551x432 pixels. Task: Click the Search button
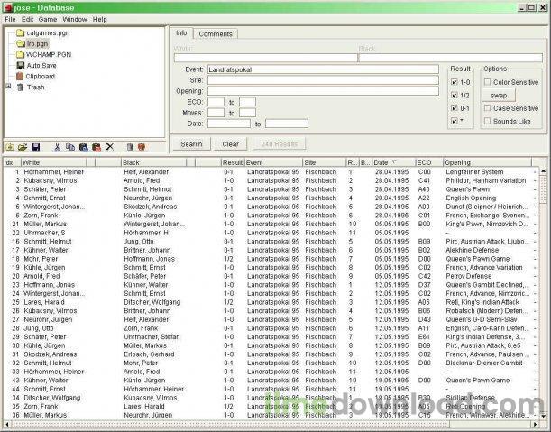tap(191, 144)
